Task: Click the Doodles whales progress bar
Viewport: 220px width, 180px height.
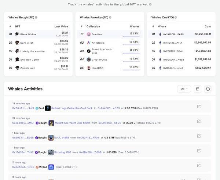Action: coord(131,37)
